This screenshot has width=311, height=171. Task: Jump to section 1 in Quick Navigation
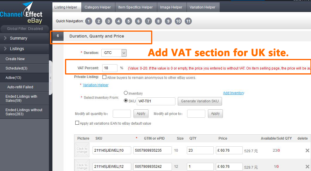click(89, 21)
